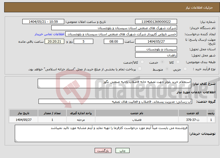Click the announcement date field 1404/05/21 - 10:59
The image size is (220, 158).
pyautogui.click(x=43, y=21)
